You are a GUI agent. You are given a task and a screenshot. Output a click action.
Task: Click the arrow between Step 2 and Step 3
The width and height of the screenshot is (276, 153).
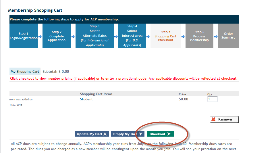coord(73,37)
